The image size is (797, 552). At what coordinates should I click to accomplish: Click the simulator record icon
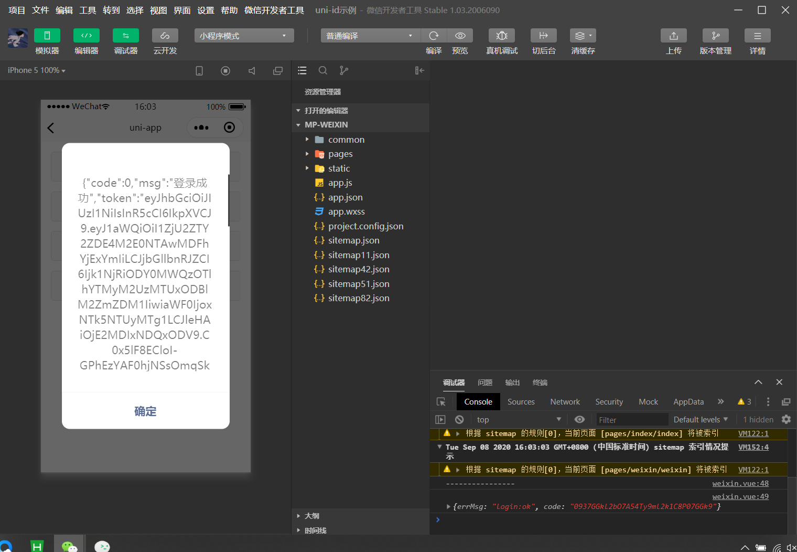pyautogui.click(x=225, y=71)
